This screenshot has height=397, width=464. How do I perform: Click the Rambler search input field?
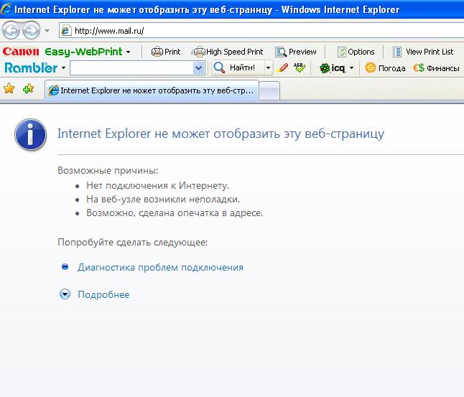(131, 67)
